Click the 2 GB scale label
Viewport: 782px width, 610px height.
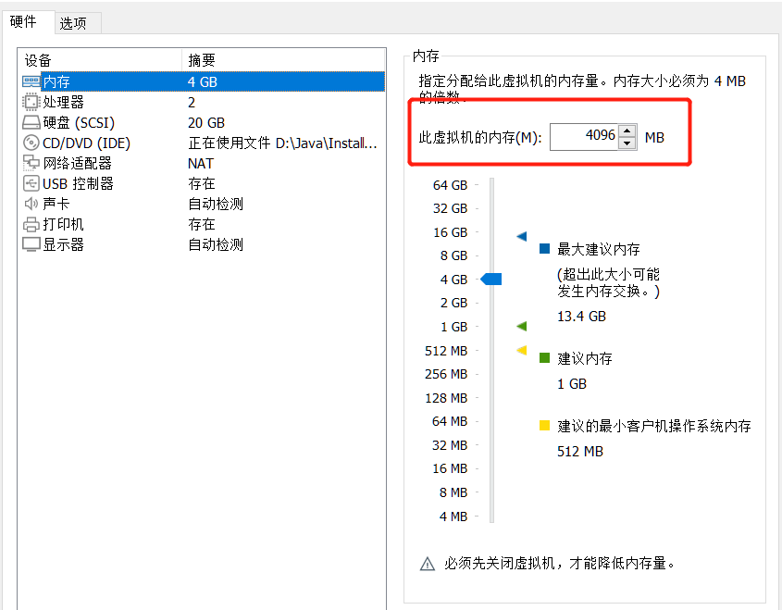click(x=453, y=303)
